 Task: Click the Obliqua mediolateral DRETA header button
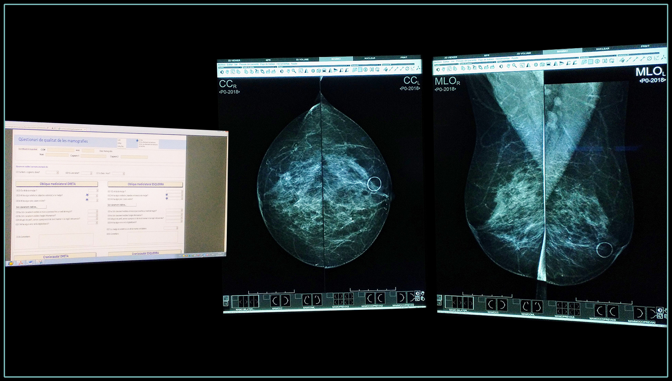point(57,184)
